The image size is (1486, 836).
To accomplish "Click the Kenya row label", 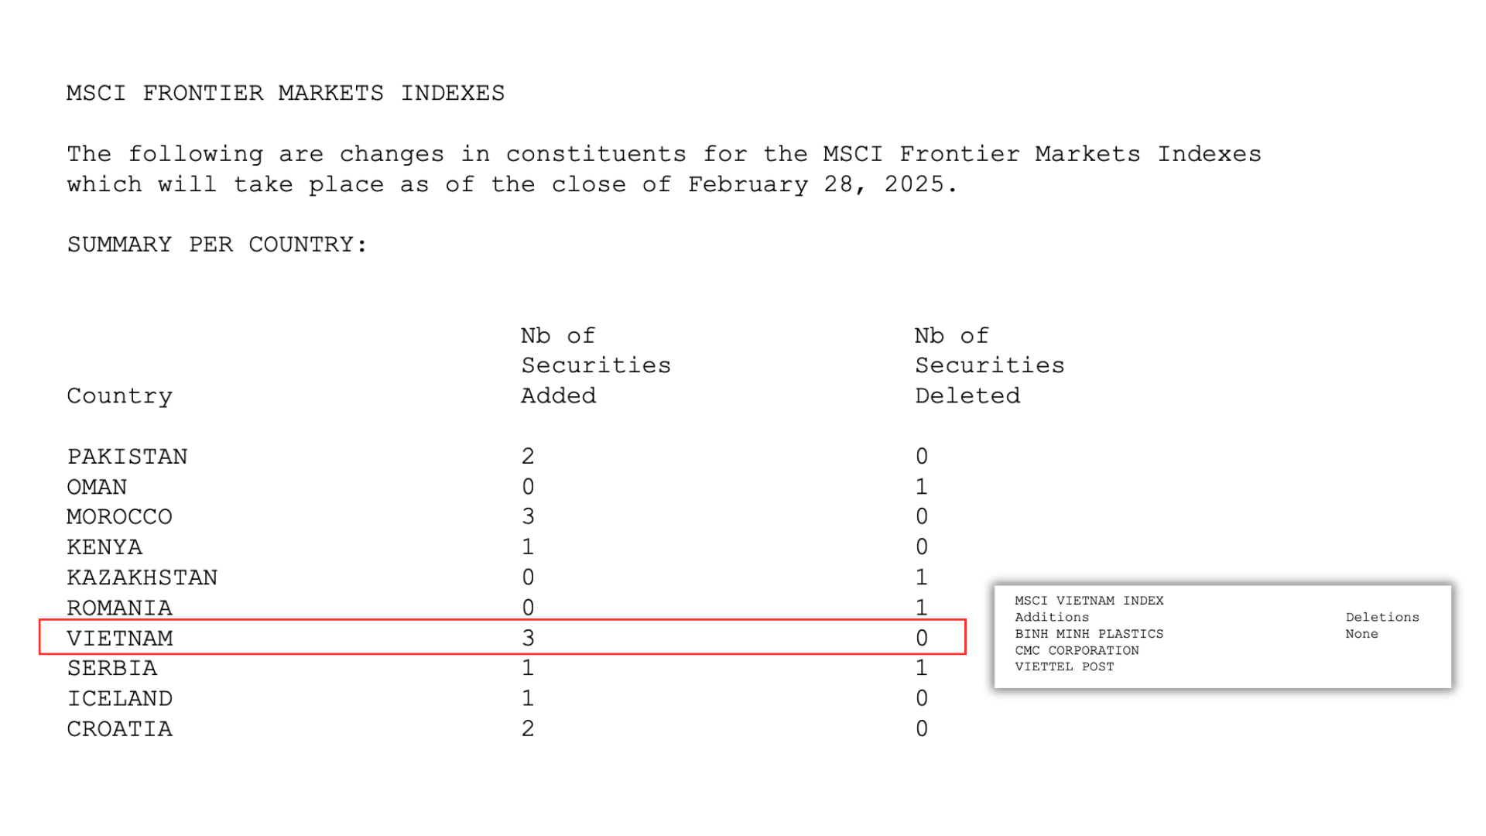I will point(104,547).
